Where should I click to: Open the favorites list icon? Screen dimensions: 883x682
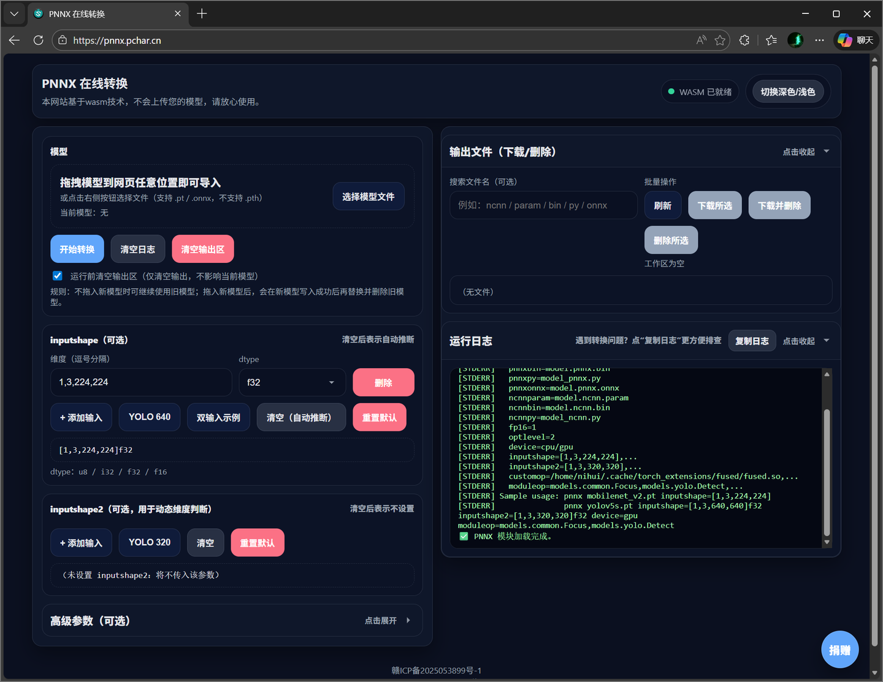pos(771,40)
